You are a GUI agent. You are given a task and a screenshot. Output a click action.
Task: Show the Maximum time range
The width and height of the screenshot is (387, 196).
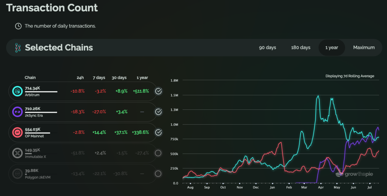click(x=364, y=48)
